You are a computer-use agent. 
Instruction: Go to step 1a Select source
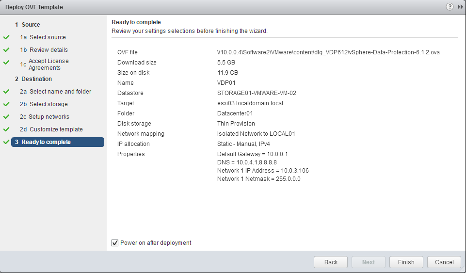tap(48, 37)
